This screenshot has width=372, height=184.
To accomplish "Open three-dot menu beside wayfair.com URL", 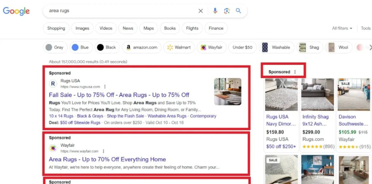I will [x=103, y=151].
